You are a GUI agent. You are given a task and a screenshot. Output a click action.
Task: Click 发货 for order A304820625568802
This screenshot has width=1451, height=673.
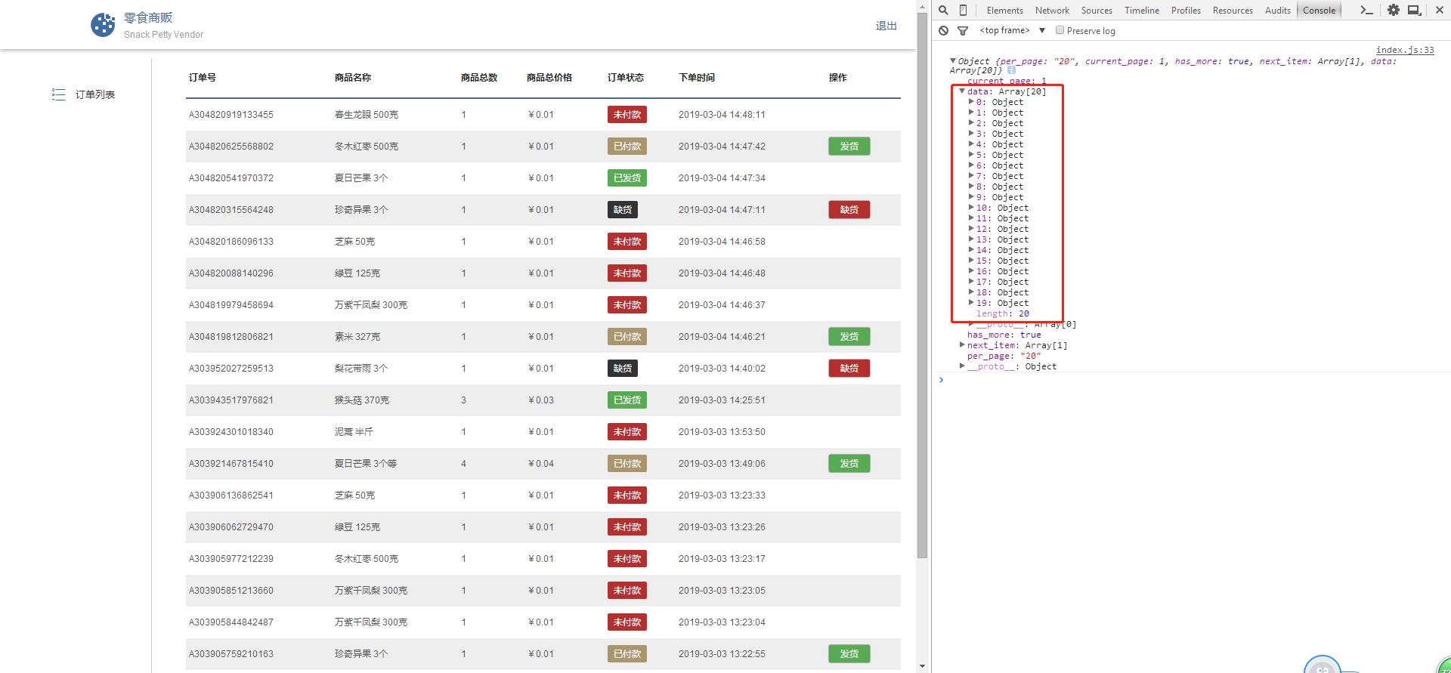pyautogui.click(x=849, y=147)
